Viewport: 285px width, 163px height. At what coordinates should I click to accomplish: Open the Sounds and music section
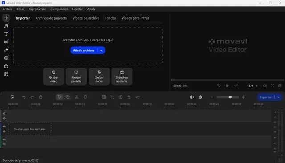[6, 26]
